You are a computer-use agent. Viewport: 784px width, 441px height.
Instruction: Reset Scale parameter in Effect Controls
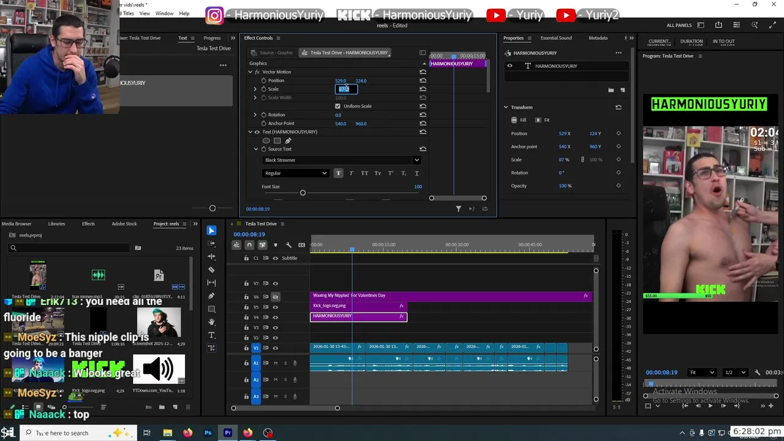(x=423, y=89)
